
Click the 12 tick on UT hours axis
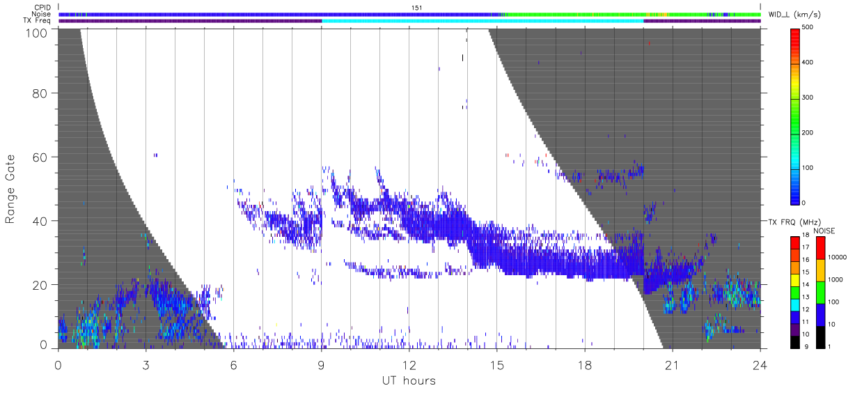[x=409, y=364]
